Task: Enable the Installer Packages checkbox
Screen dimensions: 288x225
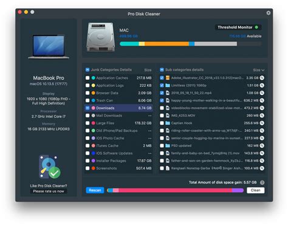Action: (87, 161)
